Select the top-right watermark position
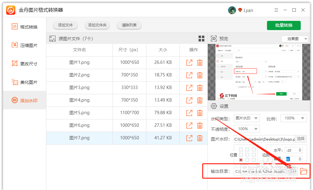Viewport: 313px width, 190px height. point(254,149)
